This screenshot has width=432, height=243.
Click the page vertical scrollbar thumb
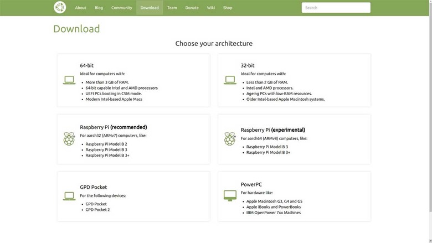point(430,107)
